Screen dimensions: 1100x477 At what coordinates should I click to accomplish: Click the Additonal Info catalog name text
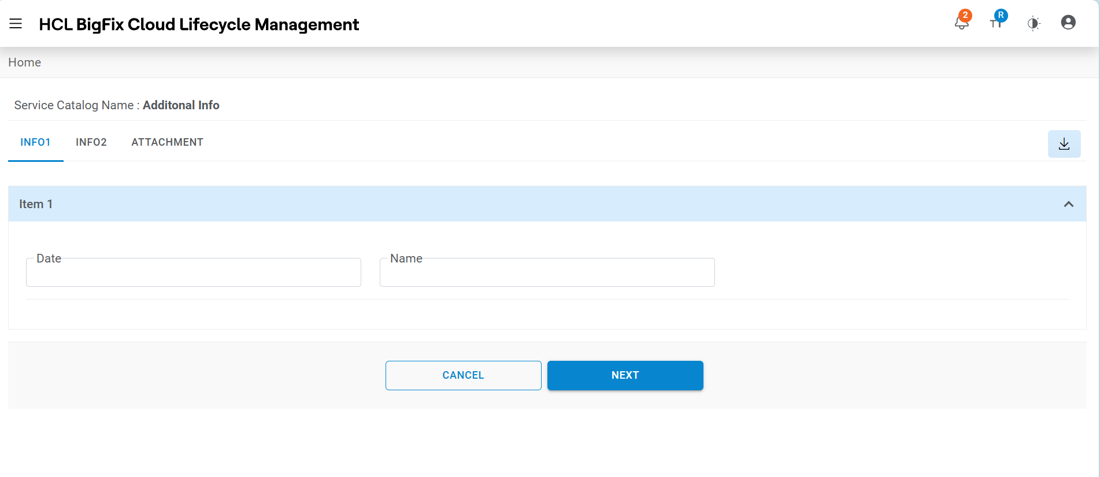181,105
